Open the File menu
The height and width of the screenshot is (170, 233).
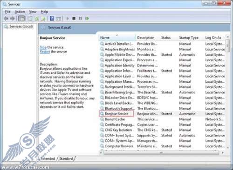[x=7, y=12]
